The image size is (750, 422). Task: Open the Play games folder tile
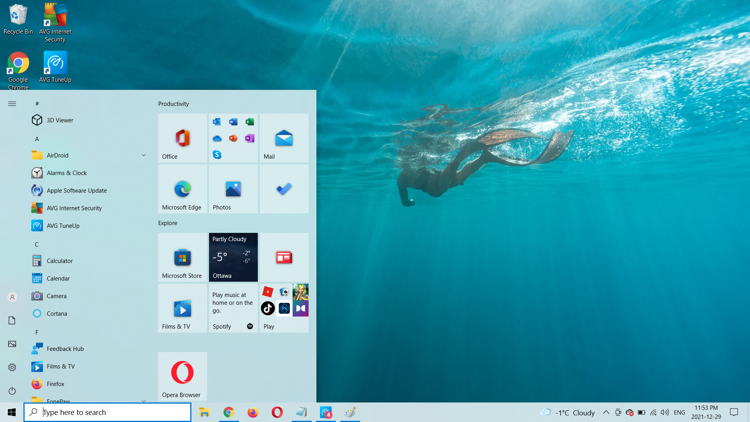[284, 308]
